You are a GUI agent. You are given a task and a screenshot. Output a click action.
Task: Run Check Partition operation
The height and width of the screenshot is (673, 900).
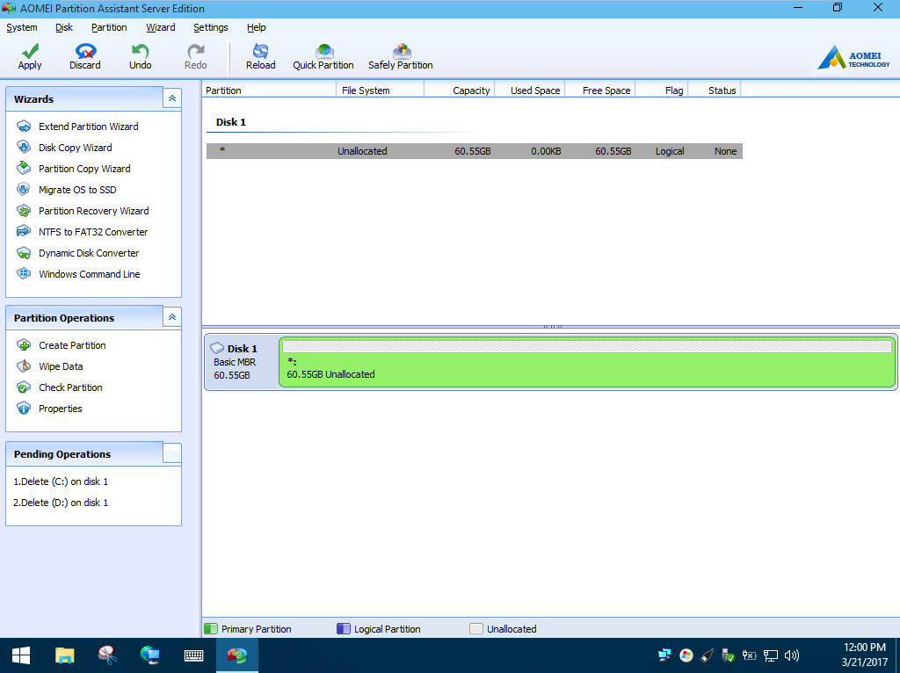tap(60, 387)
